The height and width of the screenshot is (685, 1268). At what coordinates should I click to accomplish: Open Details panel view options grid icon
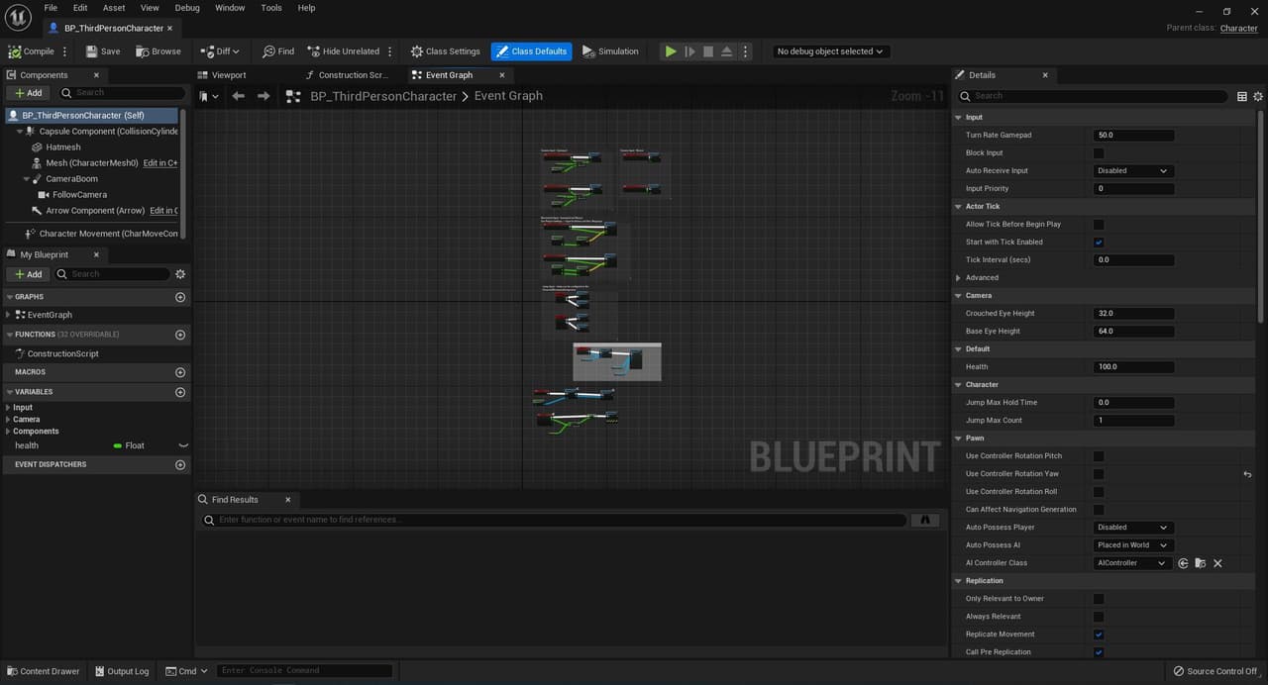click(1242, 96)
